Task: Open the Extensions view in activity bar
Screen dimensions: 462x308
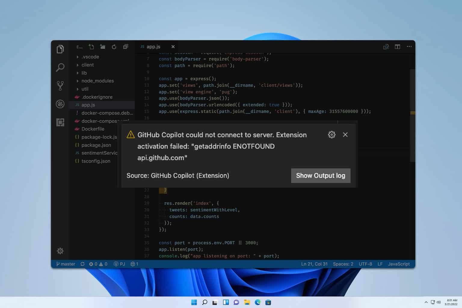Action: 60,122
